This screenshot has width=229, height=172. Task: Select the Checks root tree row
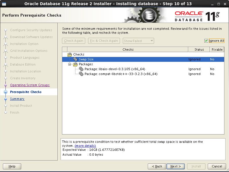143,54
